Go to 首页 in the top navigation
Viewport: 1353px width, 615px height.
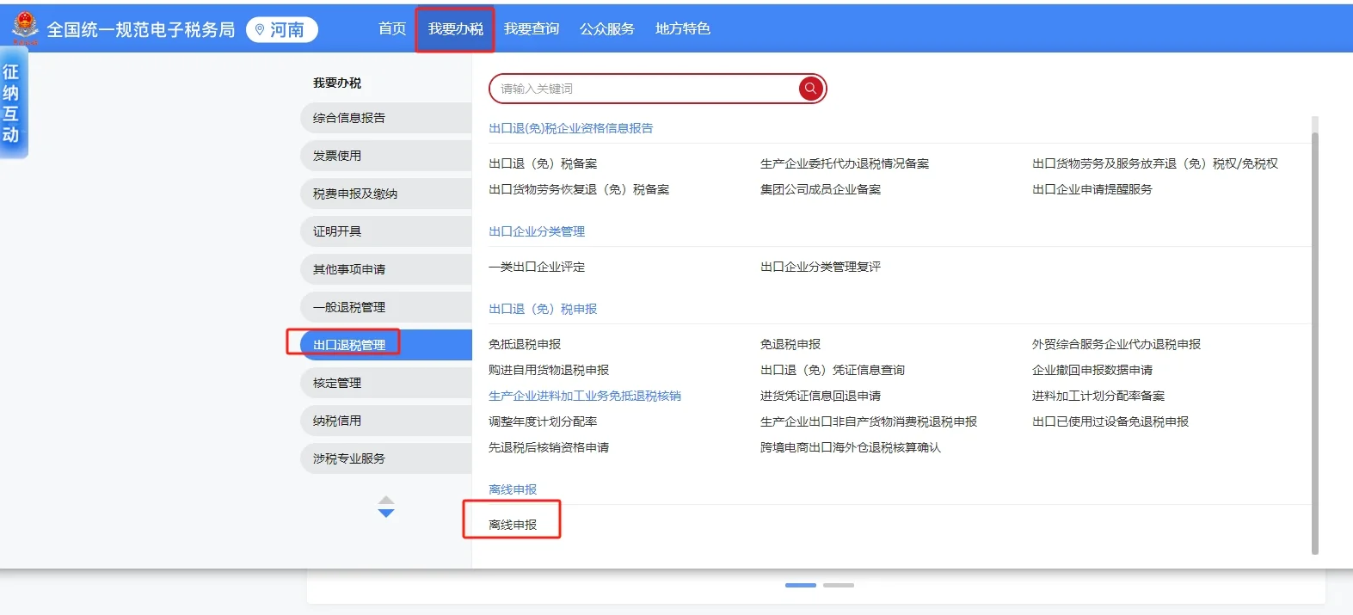(x=392, y=28)
